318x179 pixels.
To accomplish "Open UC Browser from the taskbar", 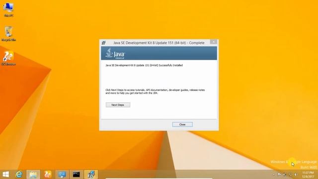I will [x=48, y=175].
